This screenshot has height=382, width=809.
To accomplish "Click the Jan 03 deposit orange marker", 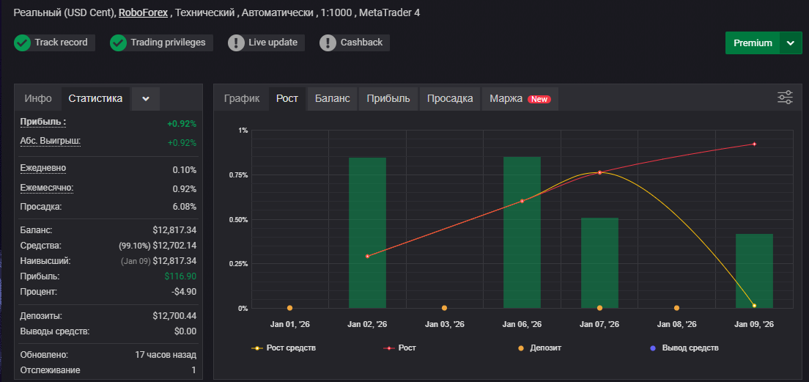I will [x=445, y=308].
